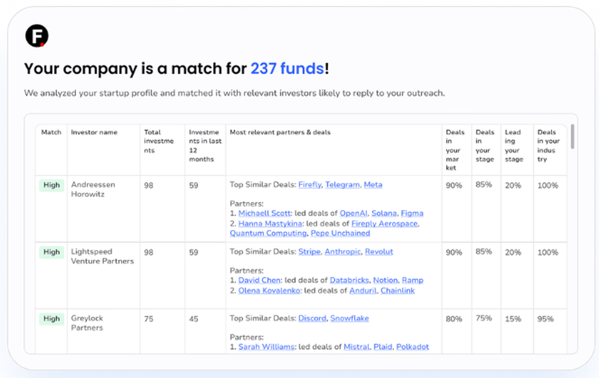599x378 pixels.
Task: Click Investments in last 12 months header
Action: [x=205, y=146]
